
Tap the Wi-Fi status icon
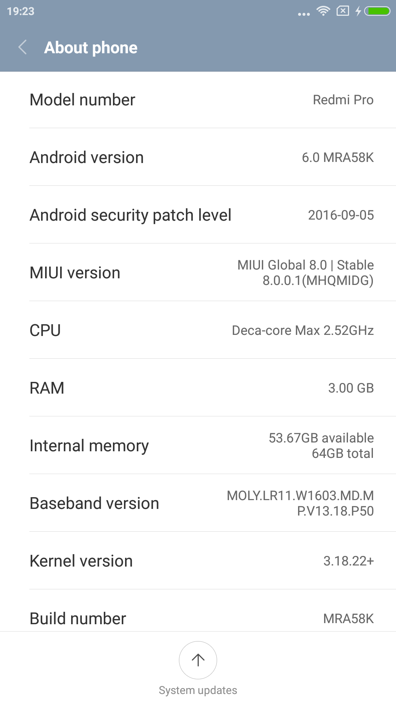click(x=323, y=11)
